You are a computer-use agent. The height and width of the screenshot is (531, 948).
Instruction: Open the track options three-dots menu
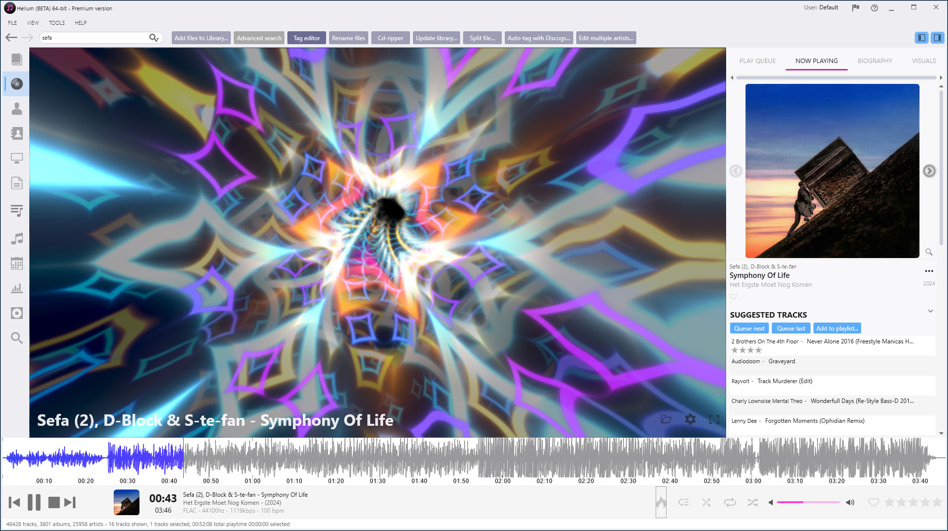[929, 271]
